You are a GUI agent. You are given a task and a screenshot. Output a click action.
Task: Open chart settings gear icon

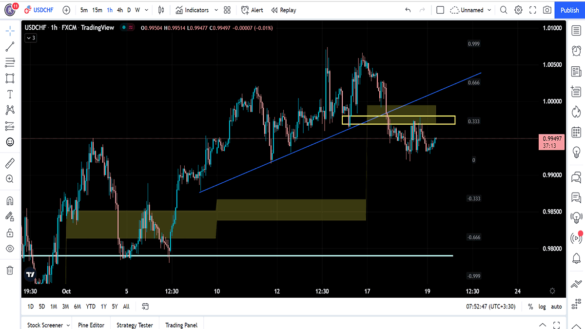point(518,10)
